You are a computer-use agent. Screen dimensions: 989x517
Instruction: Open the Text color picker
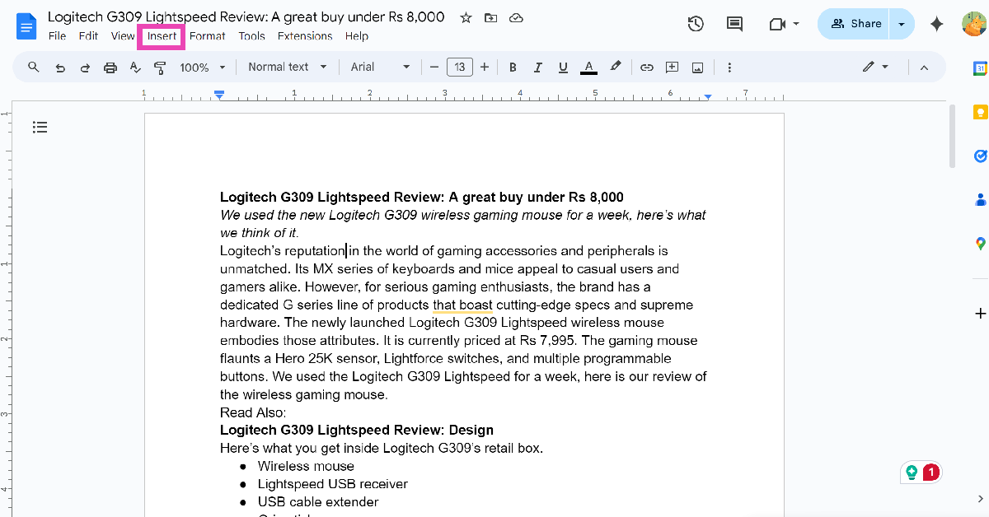[588, 67]
